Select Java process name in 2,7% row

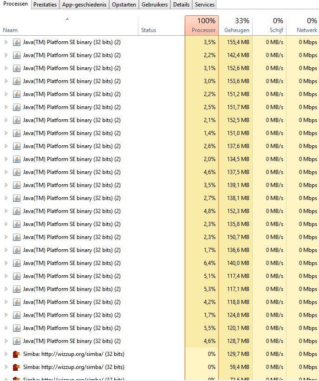[x=72, y=198]
